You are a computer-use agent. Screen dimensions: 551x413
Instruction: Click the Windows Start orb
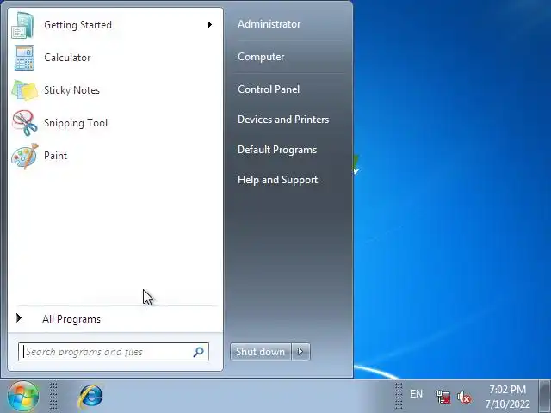(x=23, y=396)
